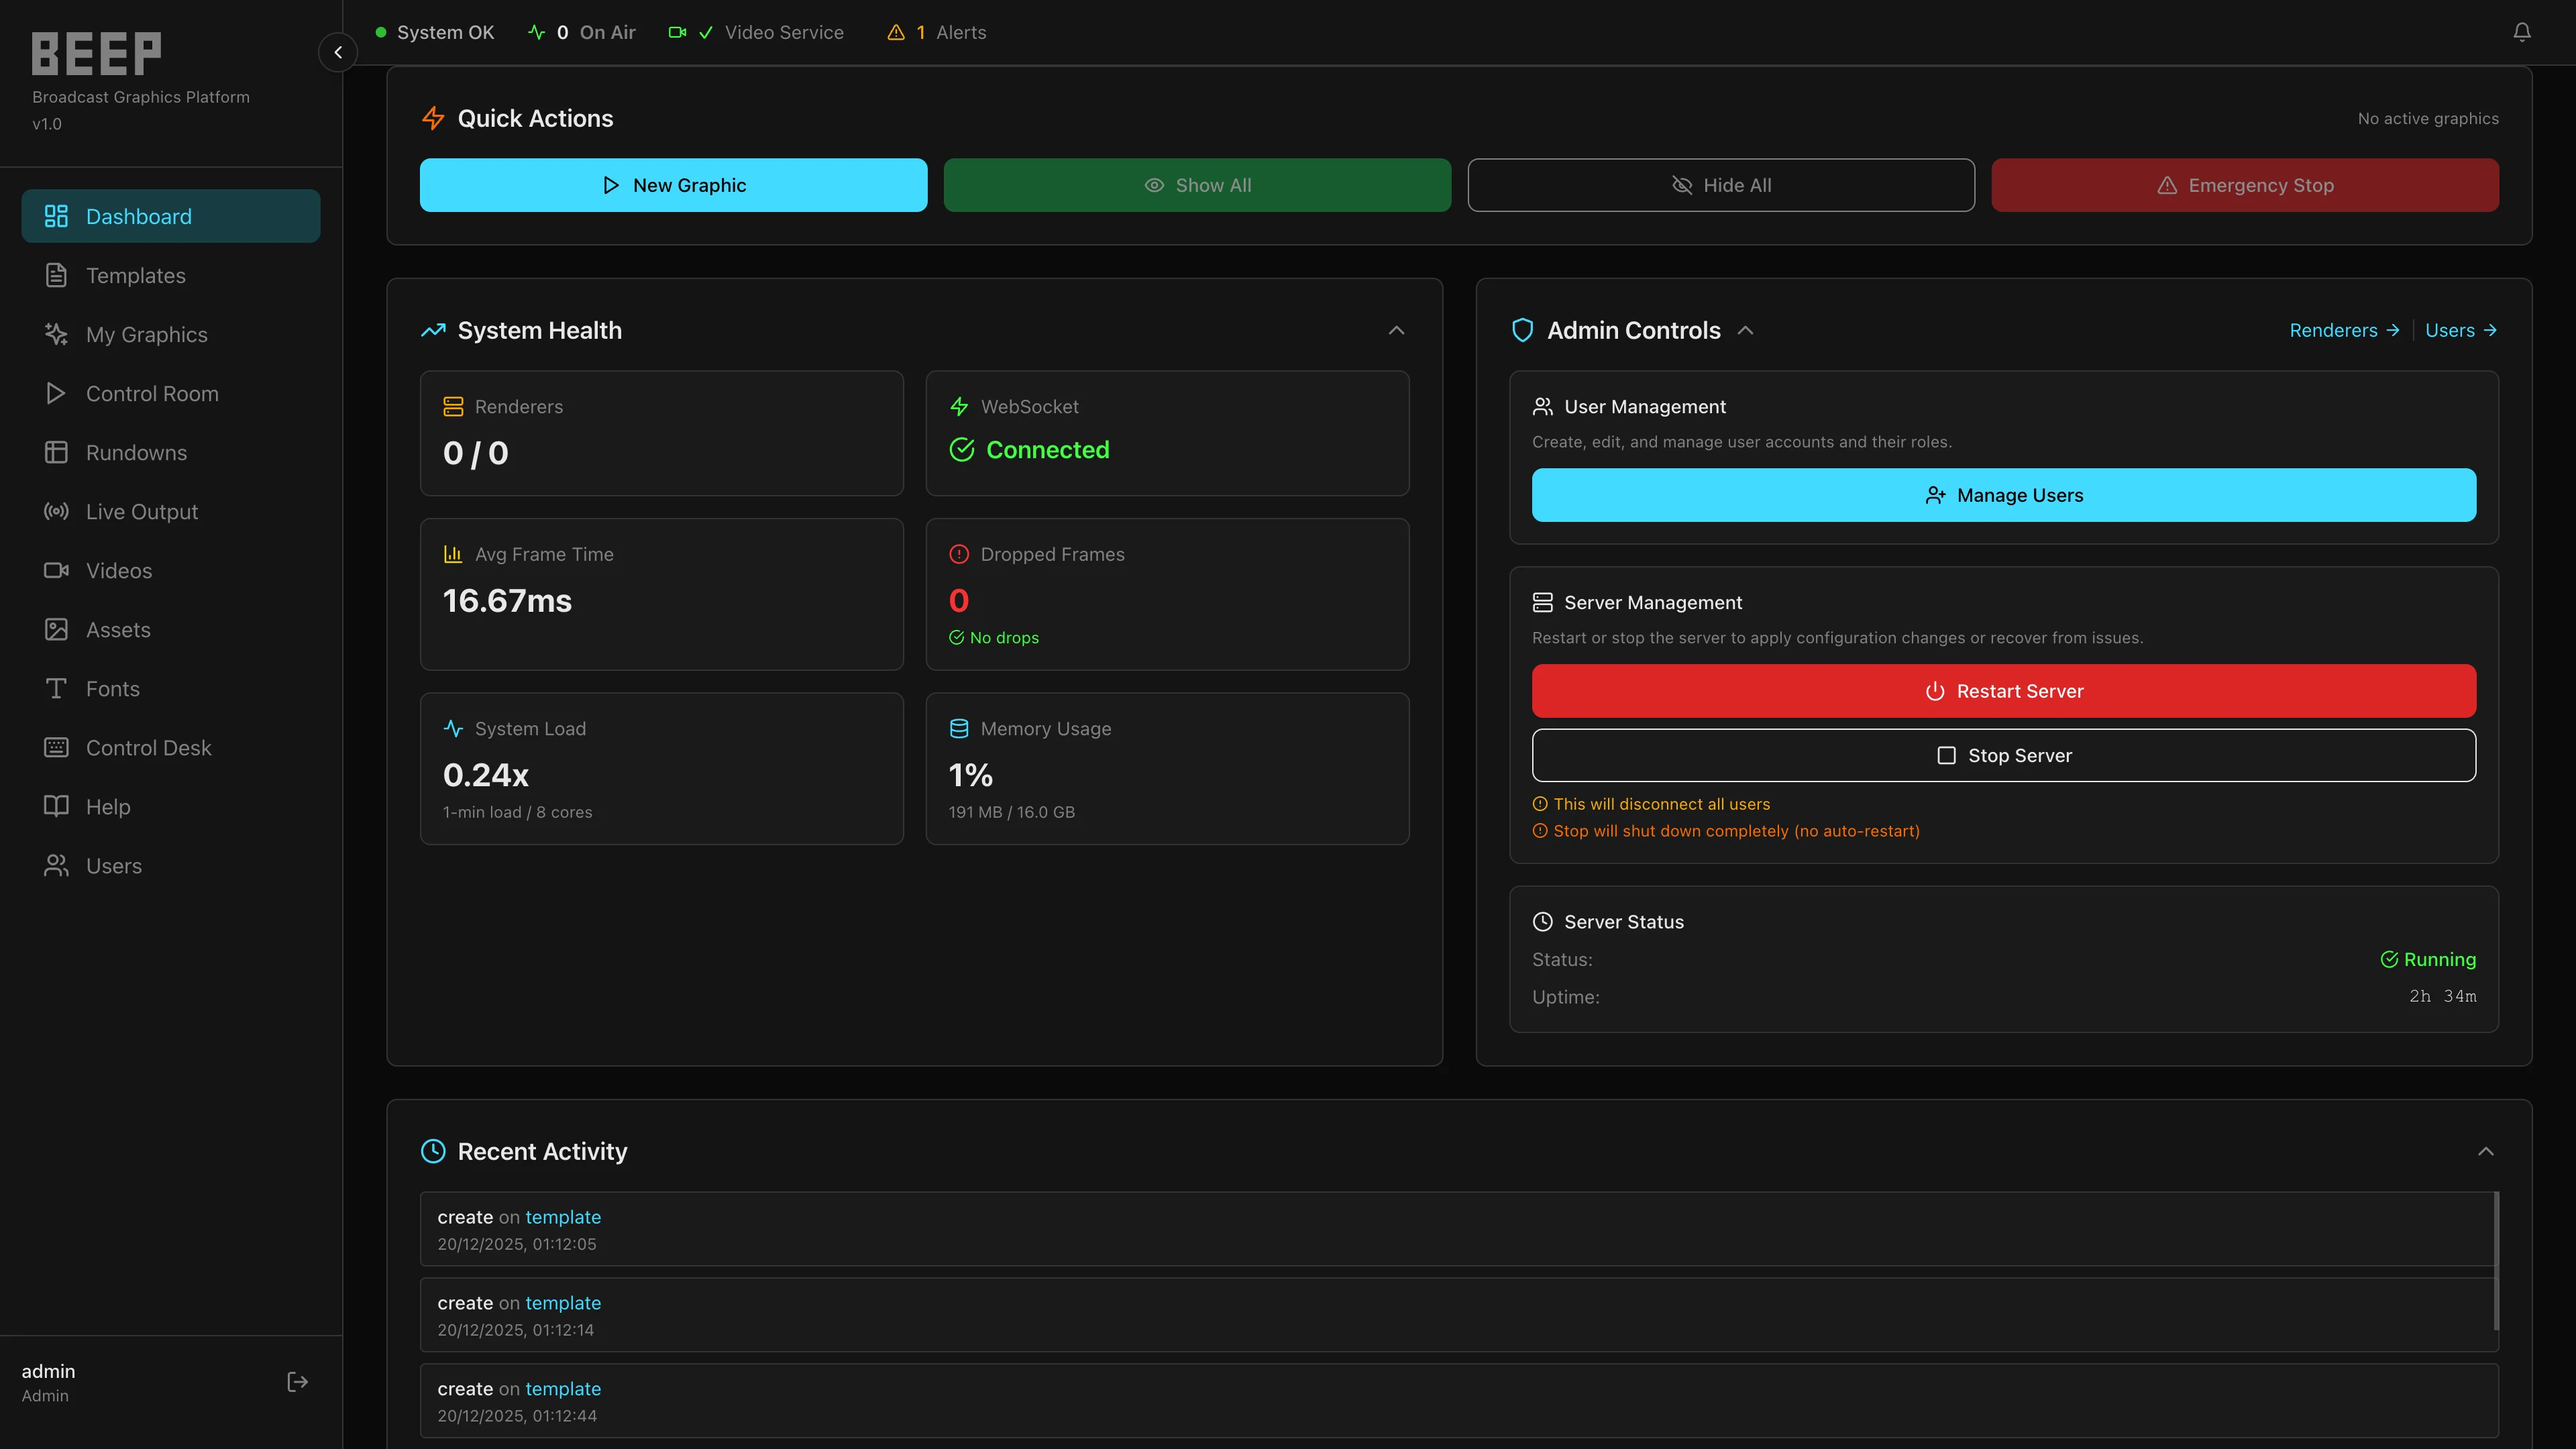This screenshot has width=2576, height=1449.
Task: Click the 'No active graphics' label
Action: (x=2427, y=118)
